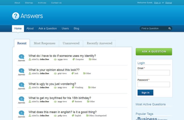184x120 pixels.
Task: Open the Blog navigation item
Action: [76, 29]
